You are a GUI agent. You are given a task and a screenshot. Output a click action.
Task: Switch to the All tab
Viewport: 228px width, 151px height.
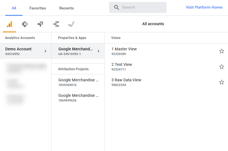[14, 8]
